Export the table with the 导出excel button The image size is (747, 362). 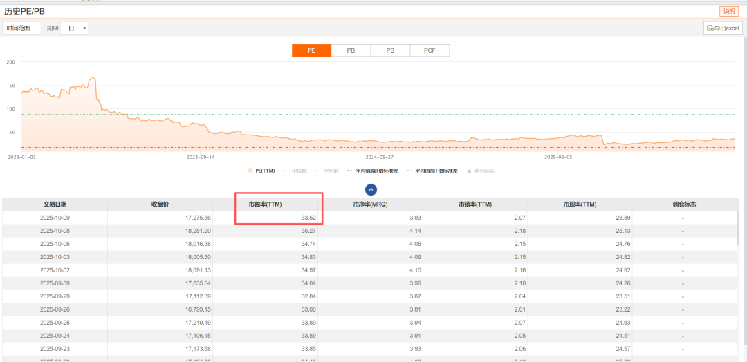click(723, 28)
